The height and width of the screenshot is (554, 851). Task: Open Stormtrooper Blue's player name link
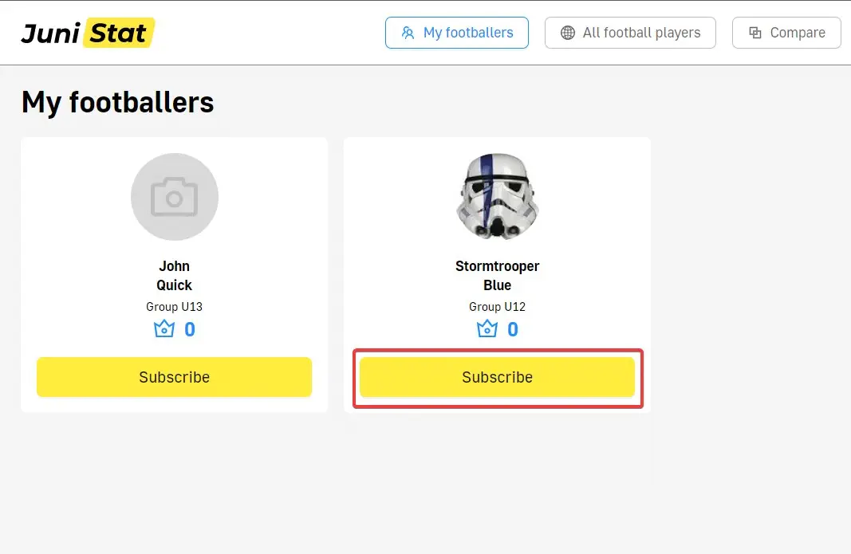(497, 276)
